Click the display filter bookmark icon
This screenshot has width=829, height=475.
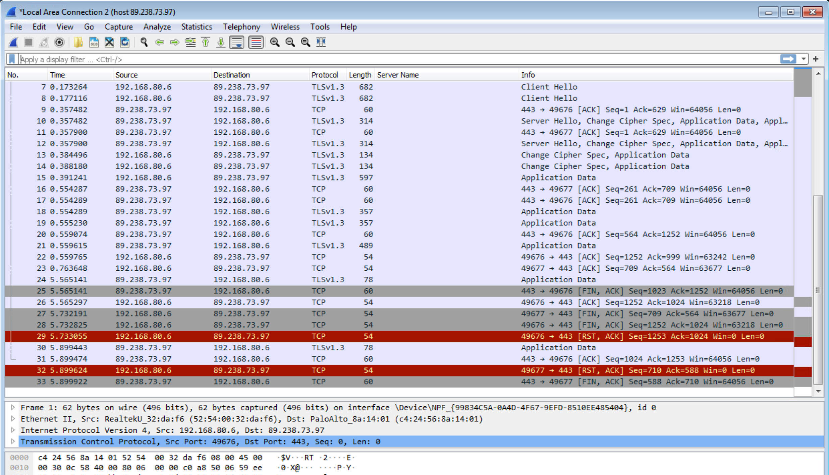click(x=12, y=59)
